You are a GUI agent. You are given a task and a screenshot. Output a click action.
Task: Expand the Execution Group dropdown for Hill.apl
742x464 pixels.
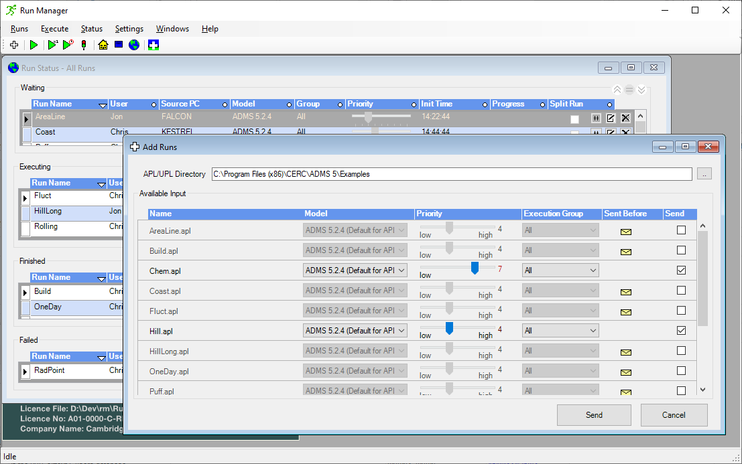coord(593,331)
